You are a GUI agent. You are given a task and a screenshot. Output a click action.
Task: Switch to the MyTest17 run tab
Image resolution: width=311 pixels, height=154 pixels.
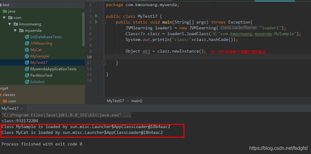(x=10, y=108)
